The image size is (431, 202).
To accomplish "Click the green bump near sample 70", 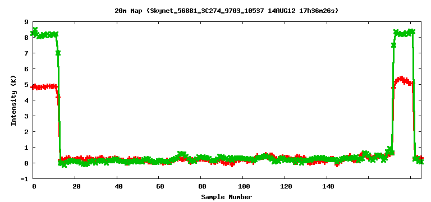I will (x=182, y=154).
